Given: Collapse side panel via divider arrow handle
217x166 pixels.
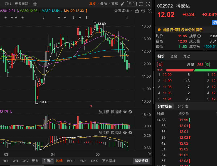Looking at the screenshot, I should point(153,88).
